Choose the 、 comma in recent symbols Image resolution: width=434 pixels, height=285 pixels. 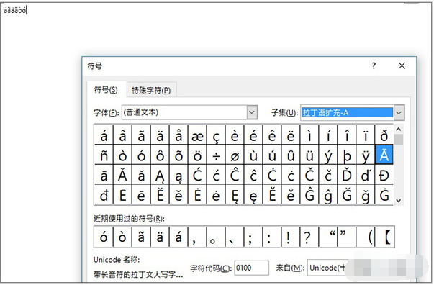[235, 237]
